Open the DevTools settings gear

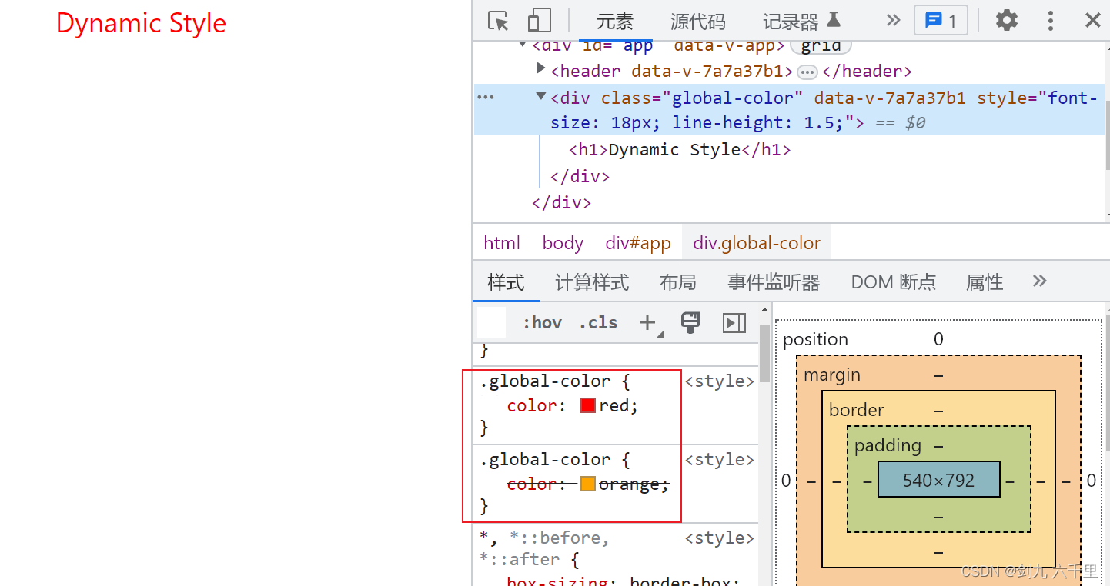click(x=1006, y=21)
